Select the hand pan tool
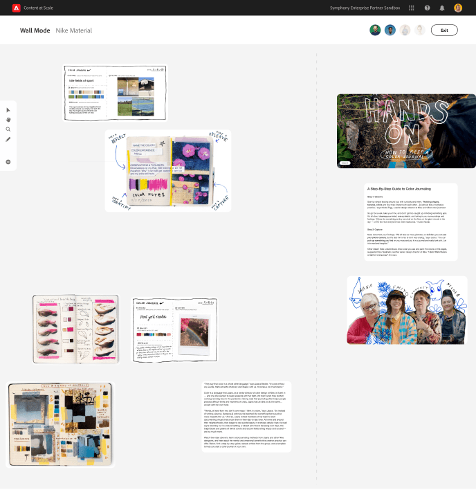Image resolution: width=476 pixels, height=490 pixels. 8,120
